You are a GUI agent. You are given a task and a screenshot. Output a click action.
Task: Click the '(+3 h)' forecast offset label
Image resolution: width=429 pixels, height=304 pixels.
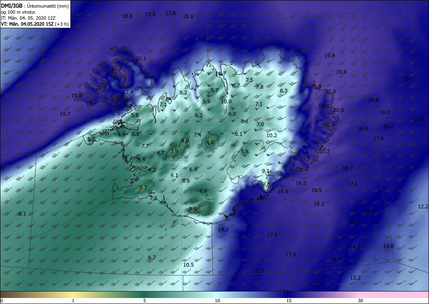[61, 24]
